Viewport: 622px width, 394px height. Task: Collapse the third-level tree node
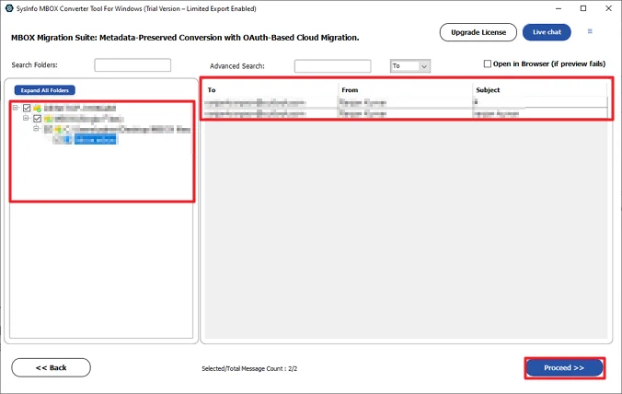(x=36, y=129)
